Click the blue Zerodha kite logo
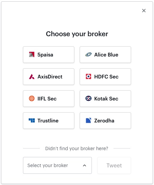The width and height of the screenshot is (154, 185). click(x=88, y=120)
